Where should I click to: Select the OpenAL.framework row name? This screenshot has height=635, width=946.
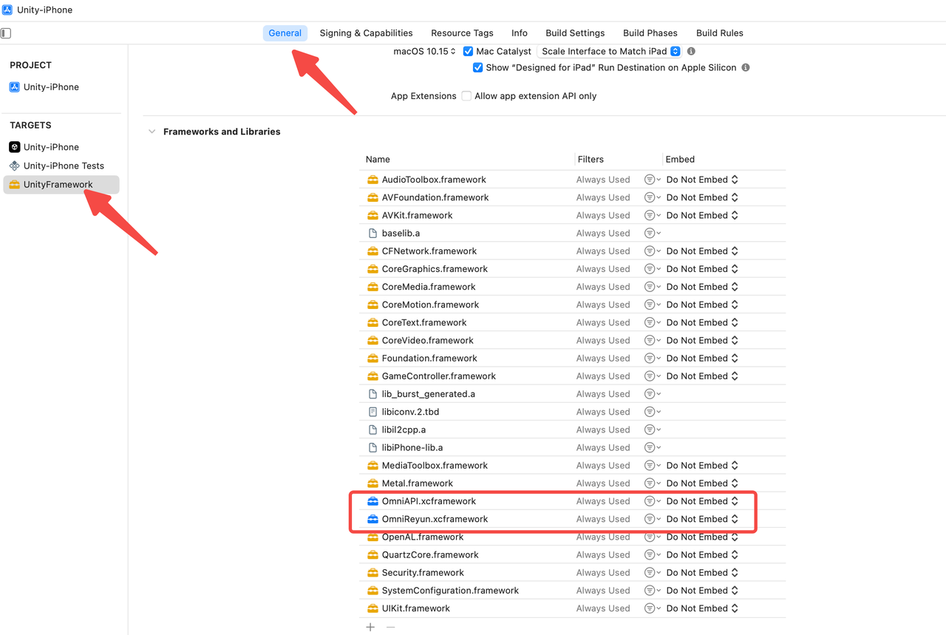(423, 537)
